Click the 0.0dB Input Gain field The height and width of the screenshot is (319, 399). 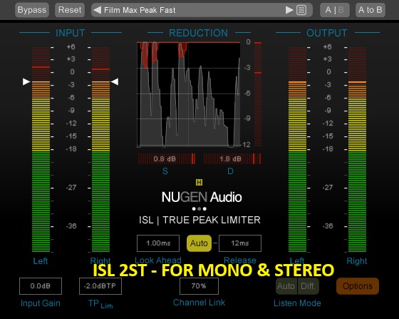tap(41, 286)
